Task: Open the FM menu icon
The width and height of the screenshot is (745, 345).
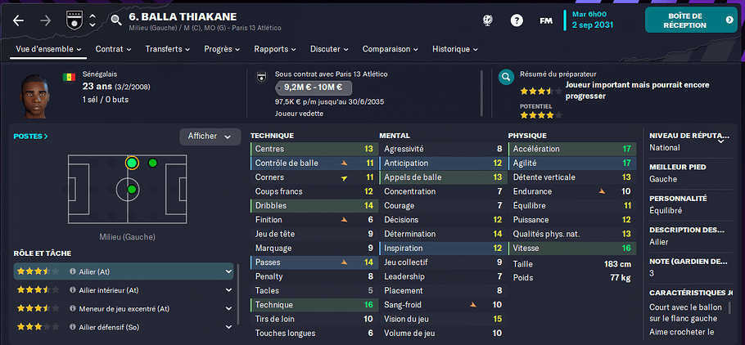Action: click(x=545, y=20)
